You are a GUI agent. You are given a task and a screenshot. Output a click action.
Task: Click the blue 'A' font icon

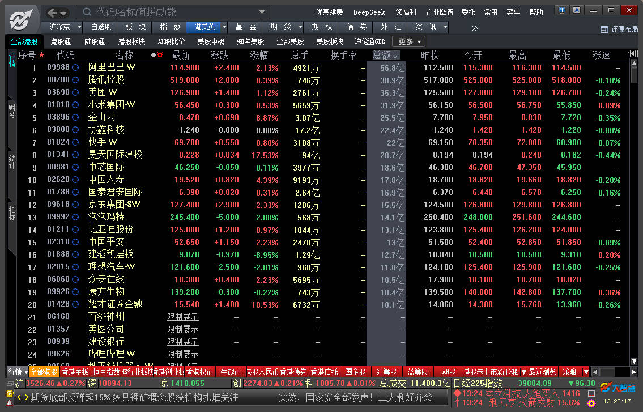coord(577,10)
